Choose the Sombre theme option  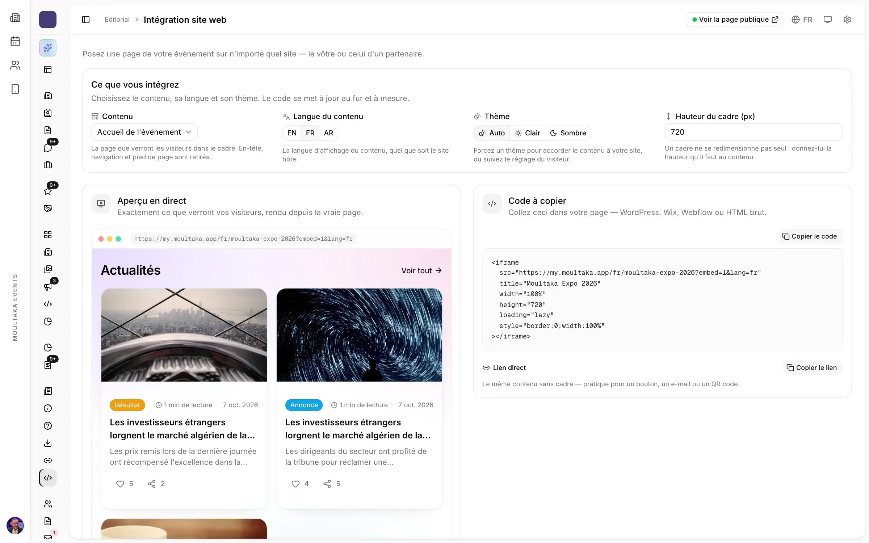(x=568, y=133)
